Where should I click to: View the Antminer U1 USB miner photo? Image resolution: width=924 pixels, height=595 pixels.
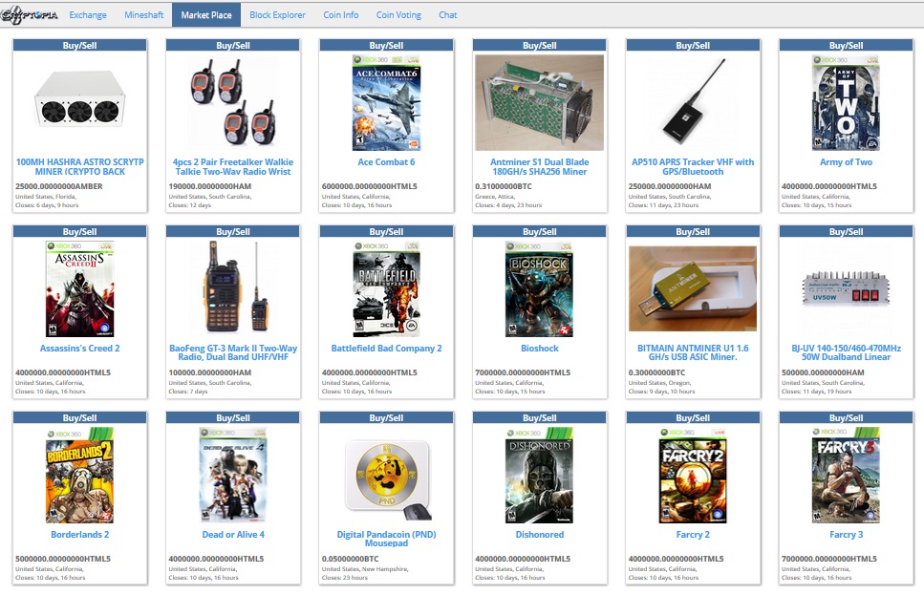click(693, 288)
